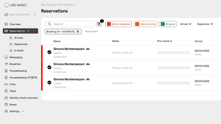The image size is (221, 124).
Task: Expand the Settings menu chevron
Action: [x=23, y=111]
